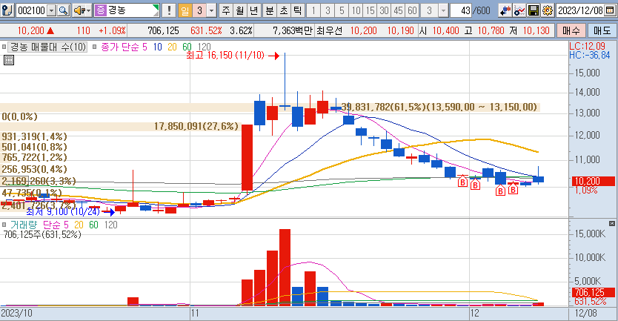Click the 매도 sell button
This screenshot has width=618, height=321.
[602, 30]
